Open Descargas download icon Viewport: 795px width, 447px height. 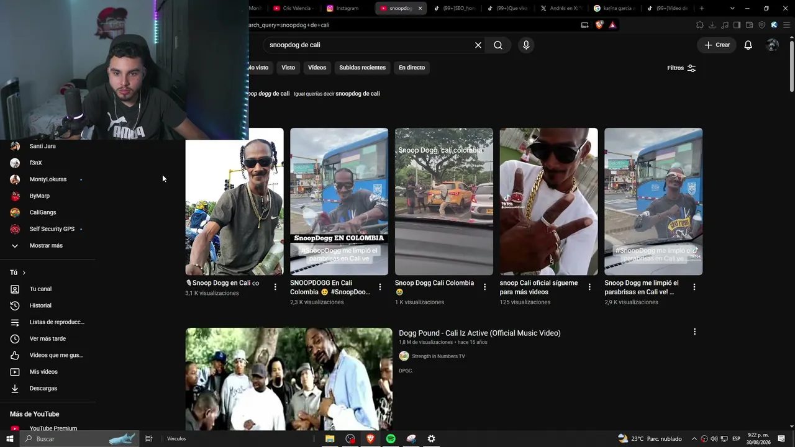pyautogui.click(x=15, y=389)
